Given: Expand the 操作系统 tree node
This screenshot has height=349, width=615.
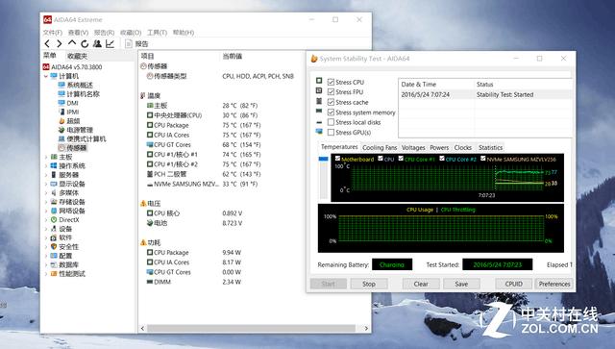Looking at the screenshot, I should point(46,166).
